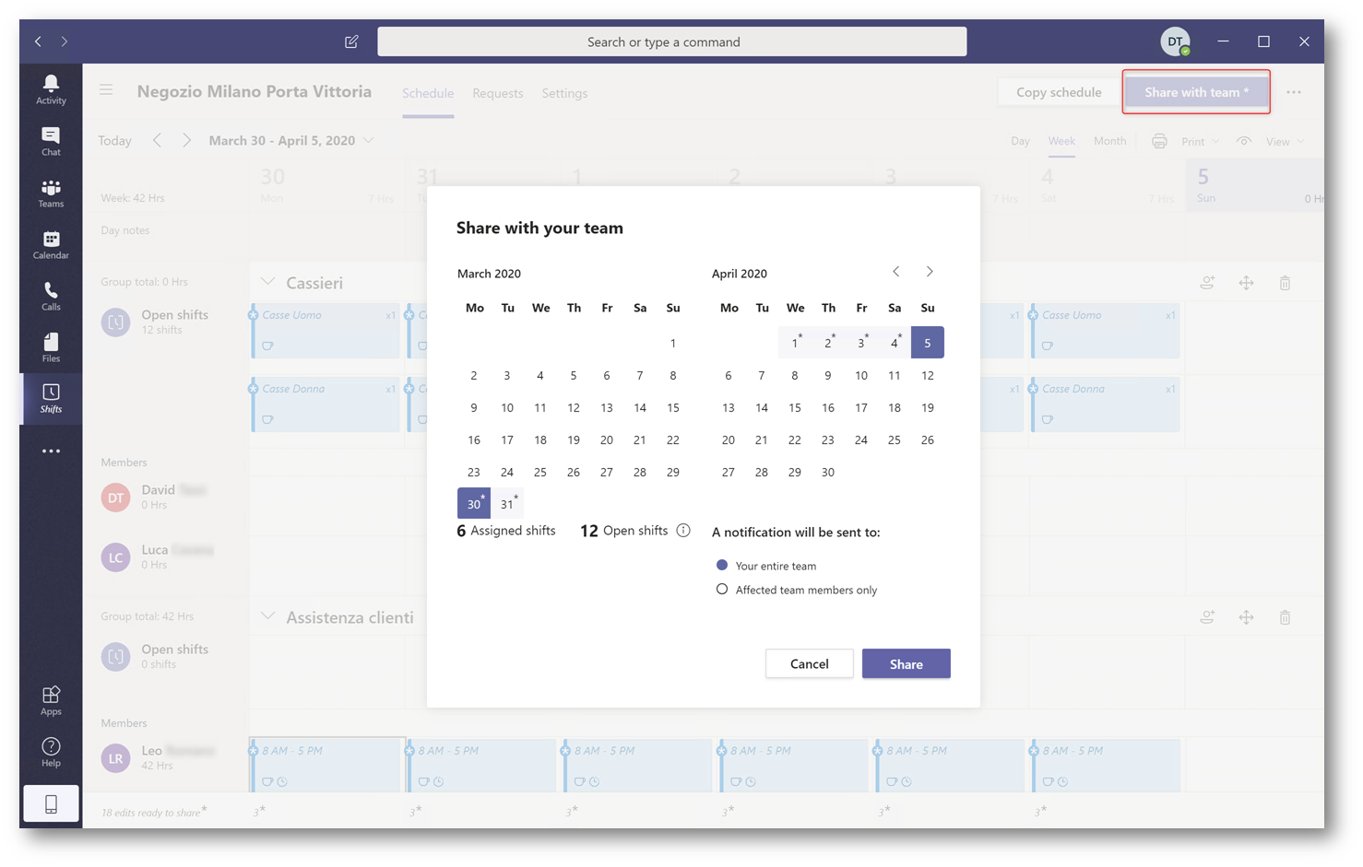Switch to the Requests tab

498,93
